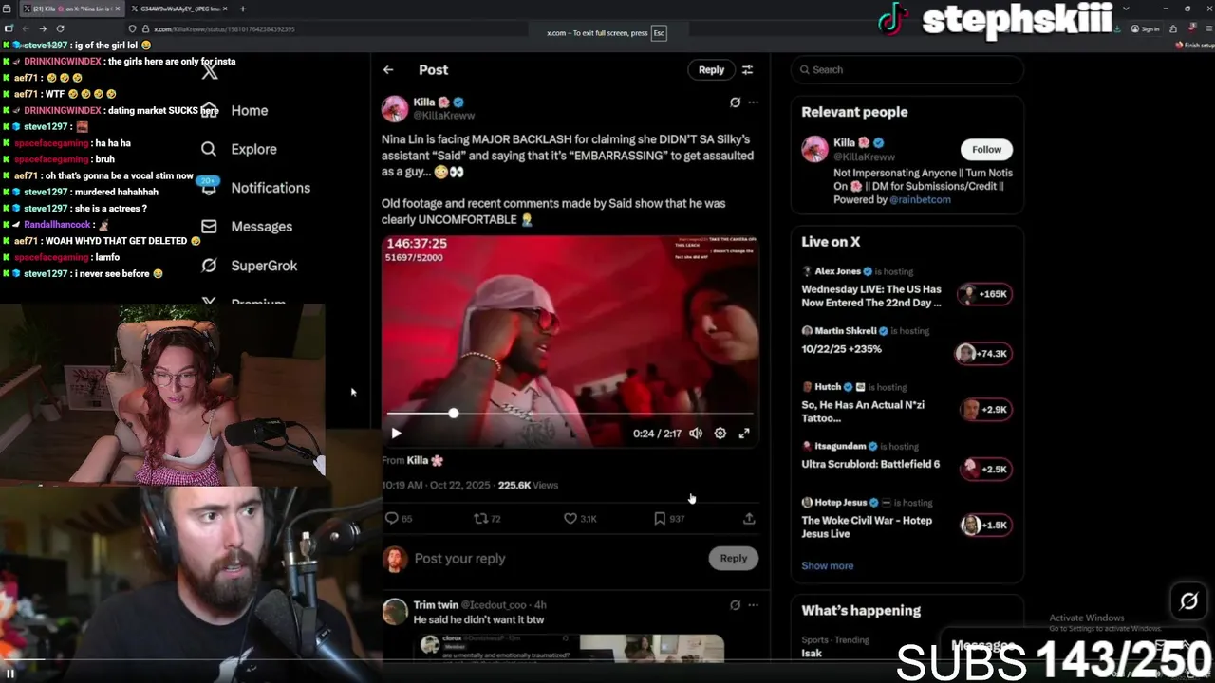
Task: Click the X logo in the sidebar
Action: (x=210, y=71)
